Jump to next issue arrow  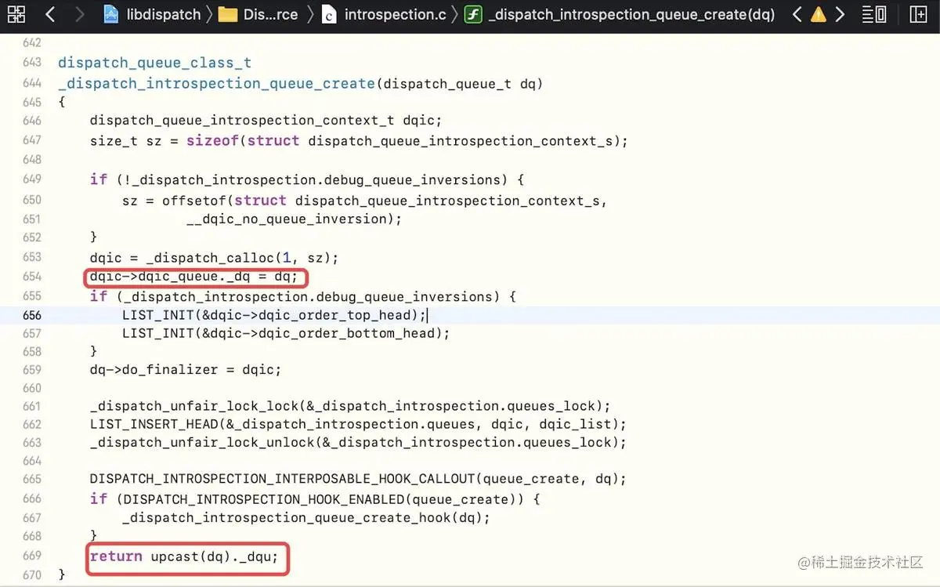840,14
